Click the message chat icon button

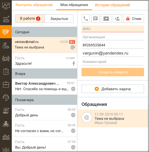95,19
